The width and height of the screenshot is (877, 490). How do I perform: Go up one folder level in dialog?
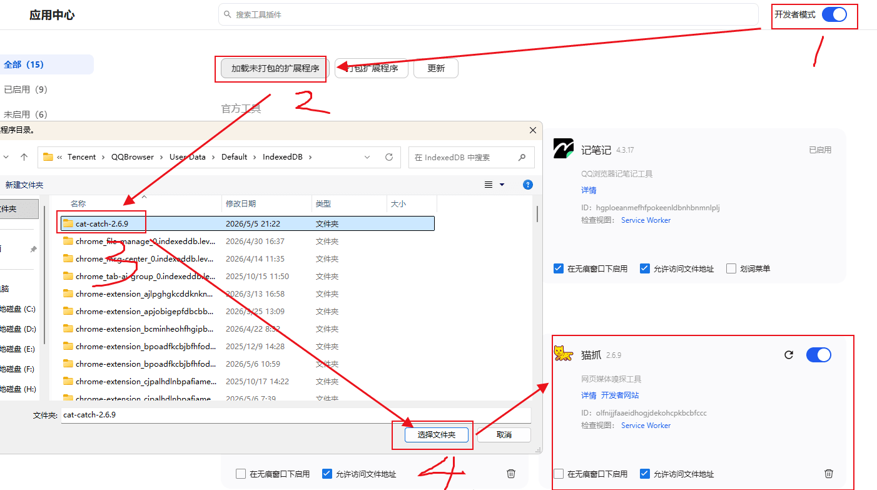tap(24, 157)
